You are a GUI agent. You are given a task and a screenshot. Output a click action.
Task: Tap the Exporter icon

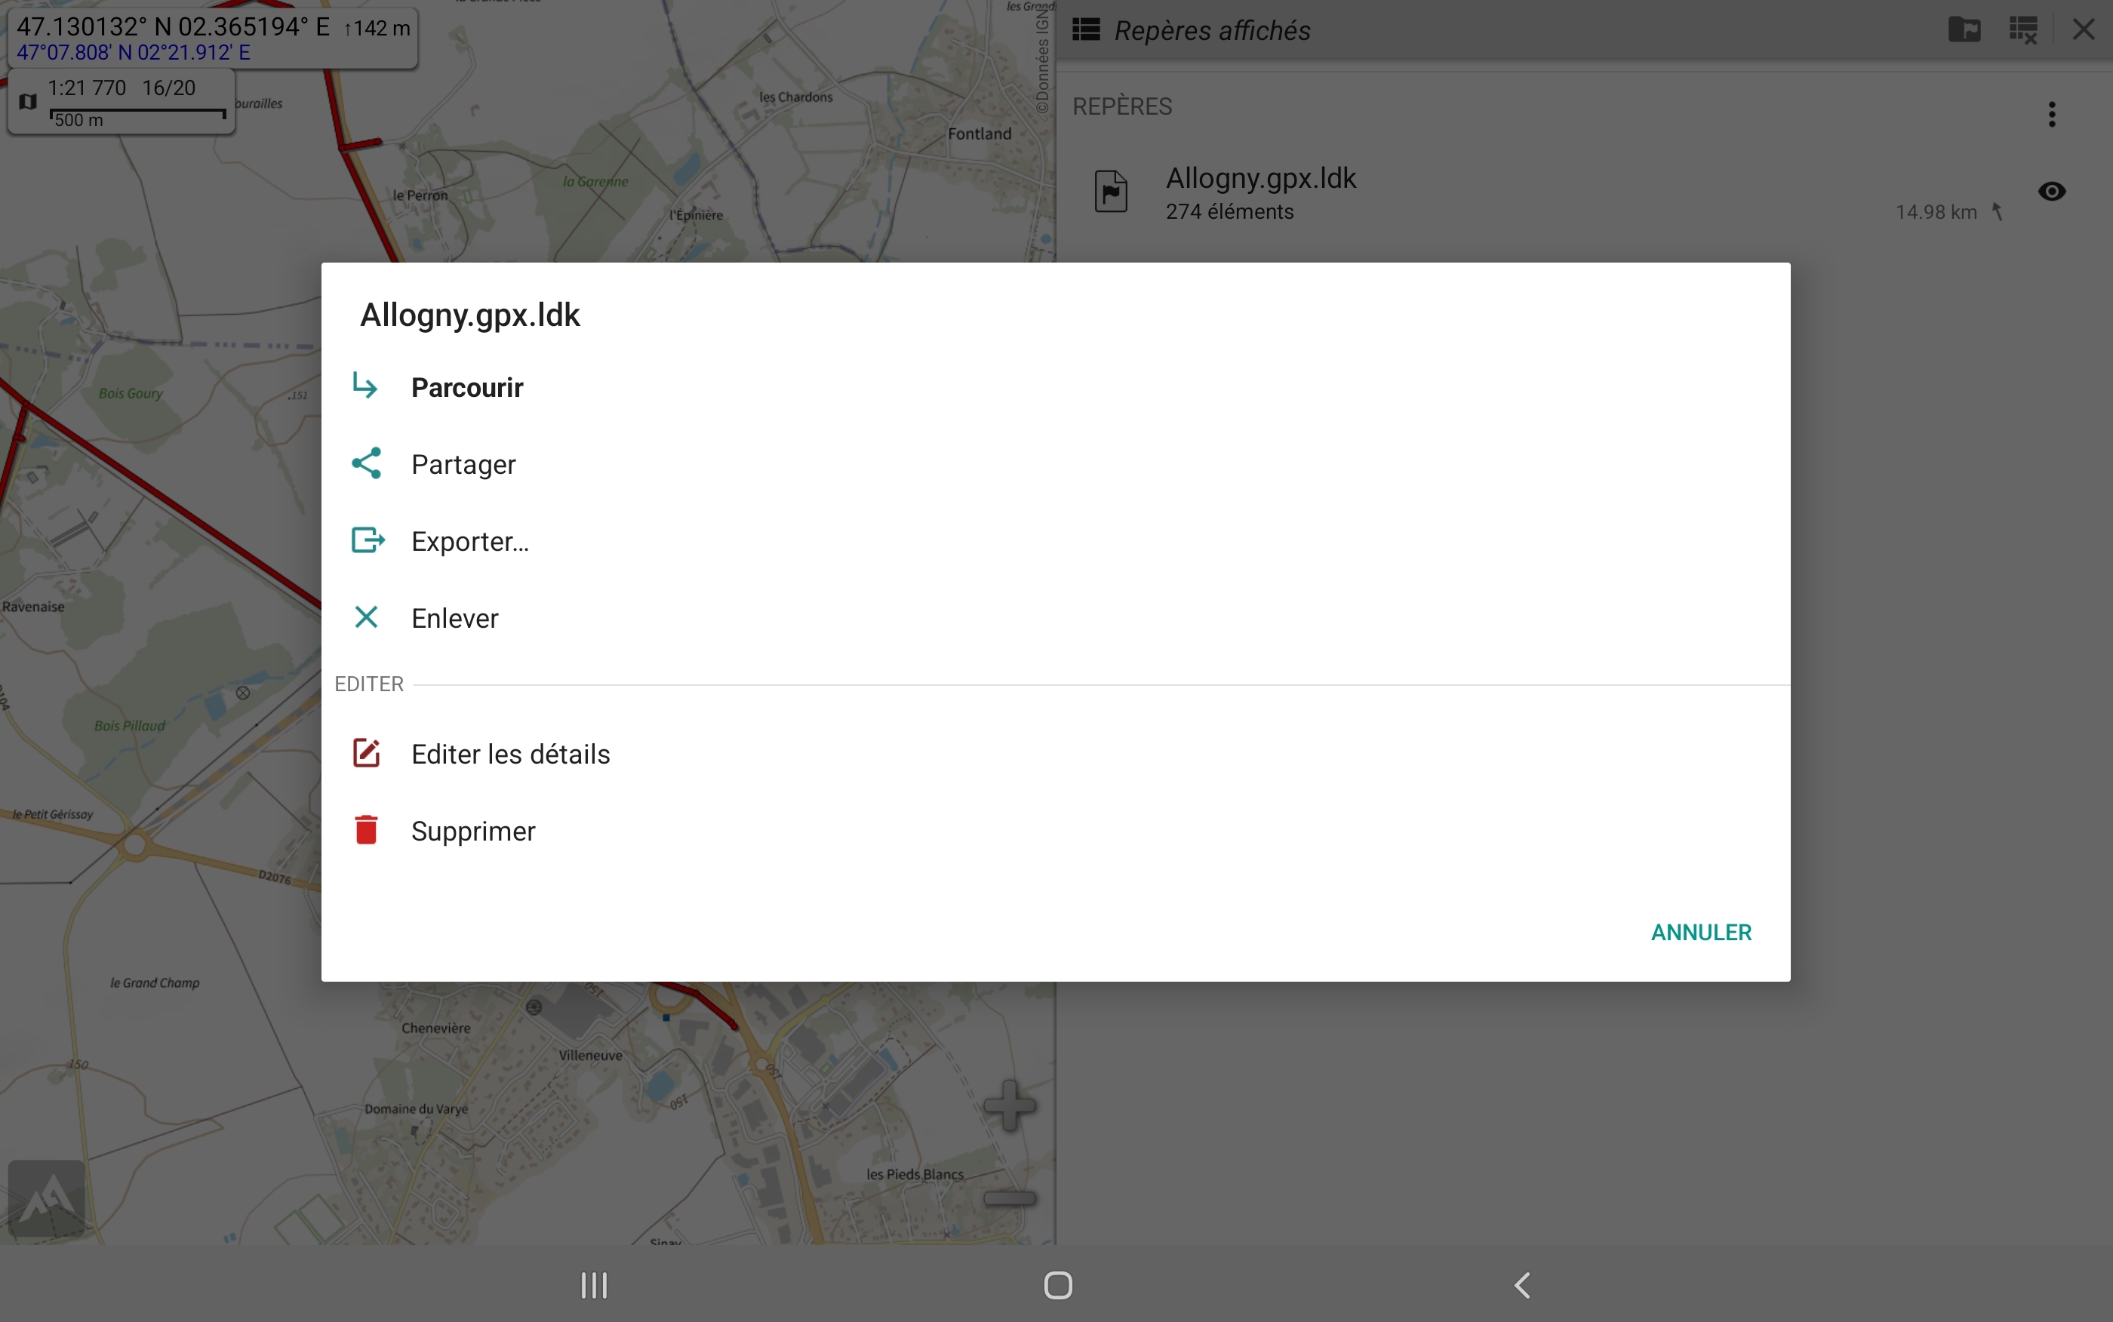pos(368,540)
